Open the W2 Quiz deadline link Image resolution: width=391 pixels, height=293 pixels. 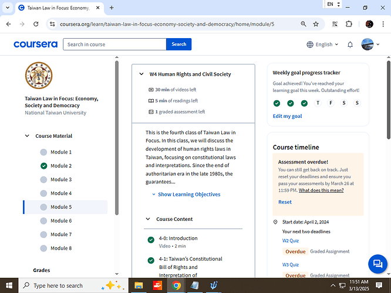290,241
